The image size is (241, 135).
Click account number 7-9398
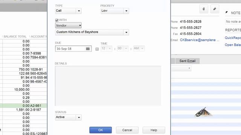coord(36,53)
